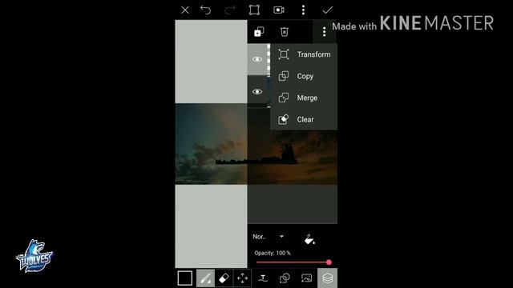Image resolution: width=513 pixels, height=288 pixels.
Task: Tap the video record icon
Action: (279, 10)
